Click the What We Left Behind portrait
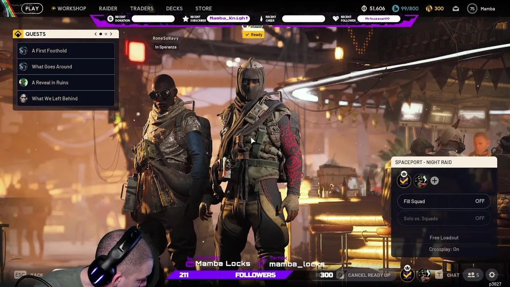The image size is (510, 287). (24, 98)
